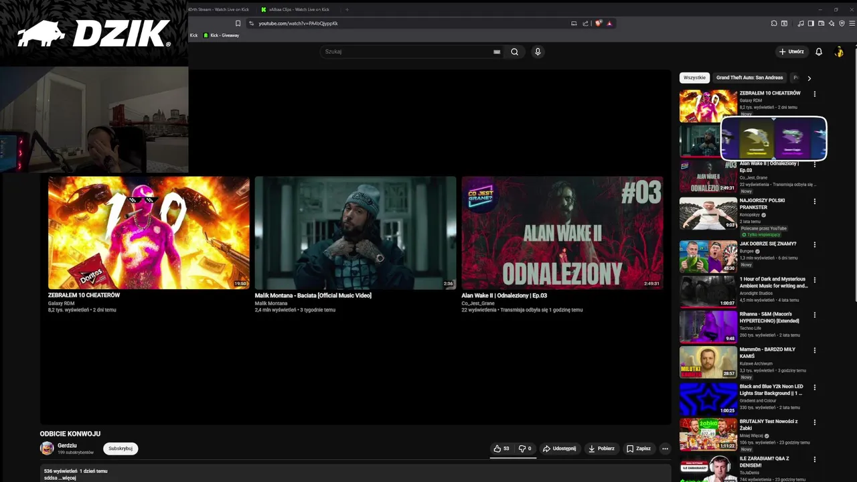Open 1 Hour of Dark and Mysterious thumbnail
857x482 pixels.
click(x=708, y=291)
